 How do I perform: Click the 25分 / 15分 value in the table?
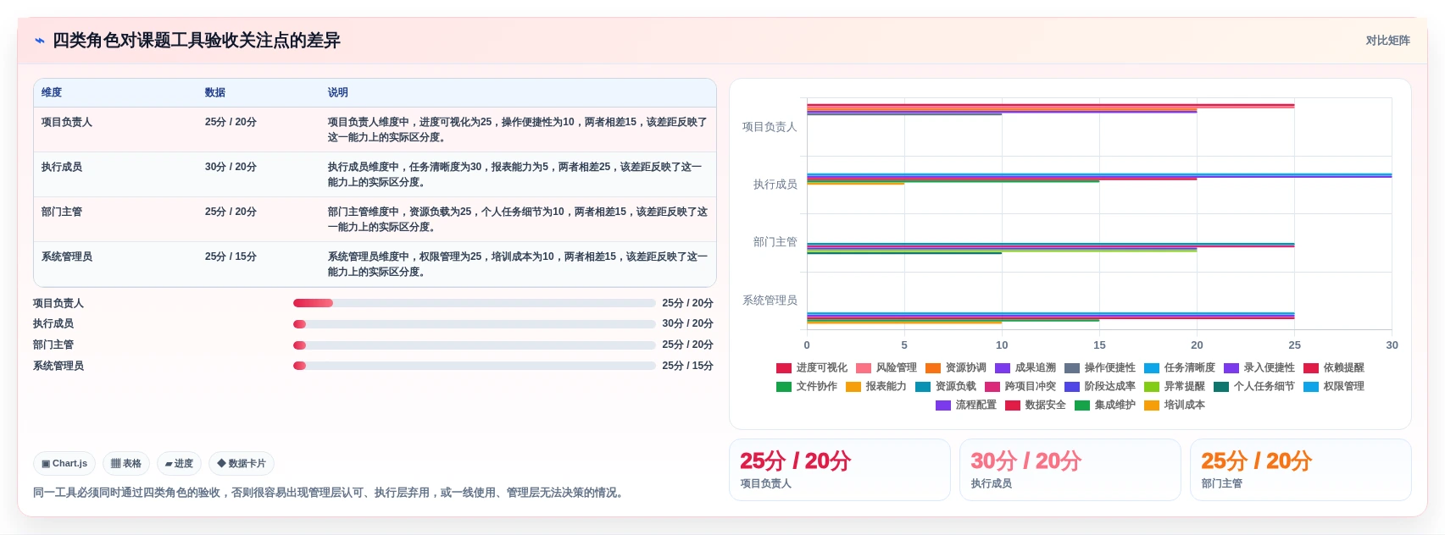[231, 256]
